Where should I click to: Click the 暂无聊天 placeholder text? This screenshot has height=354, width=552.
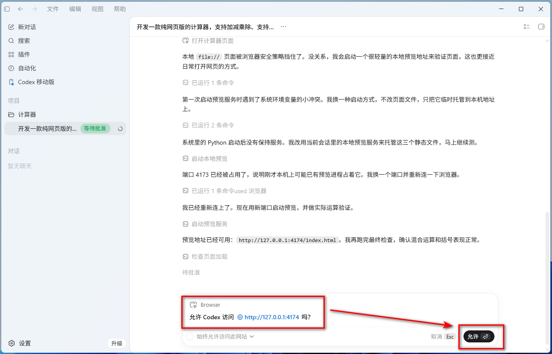pos(20,166)
